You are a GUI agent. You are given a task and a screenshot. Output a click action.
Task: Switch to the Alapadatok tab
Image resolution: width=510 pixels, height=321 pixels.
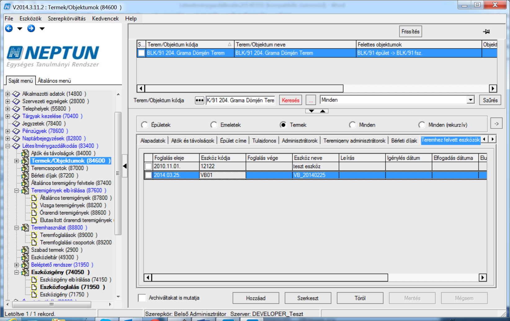click(x=153, y=141)
